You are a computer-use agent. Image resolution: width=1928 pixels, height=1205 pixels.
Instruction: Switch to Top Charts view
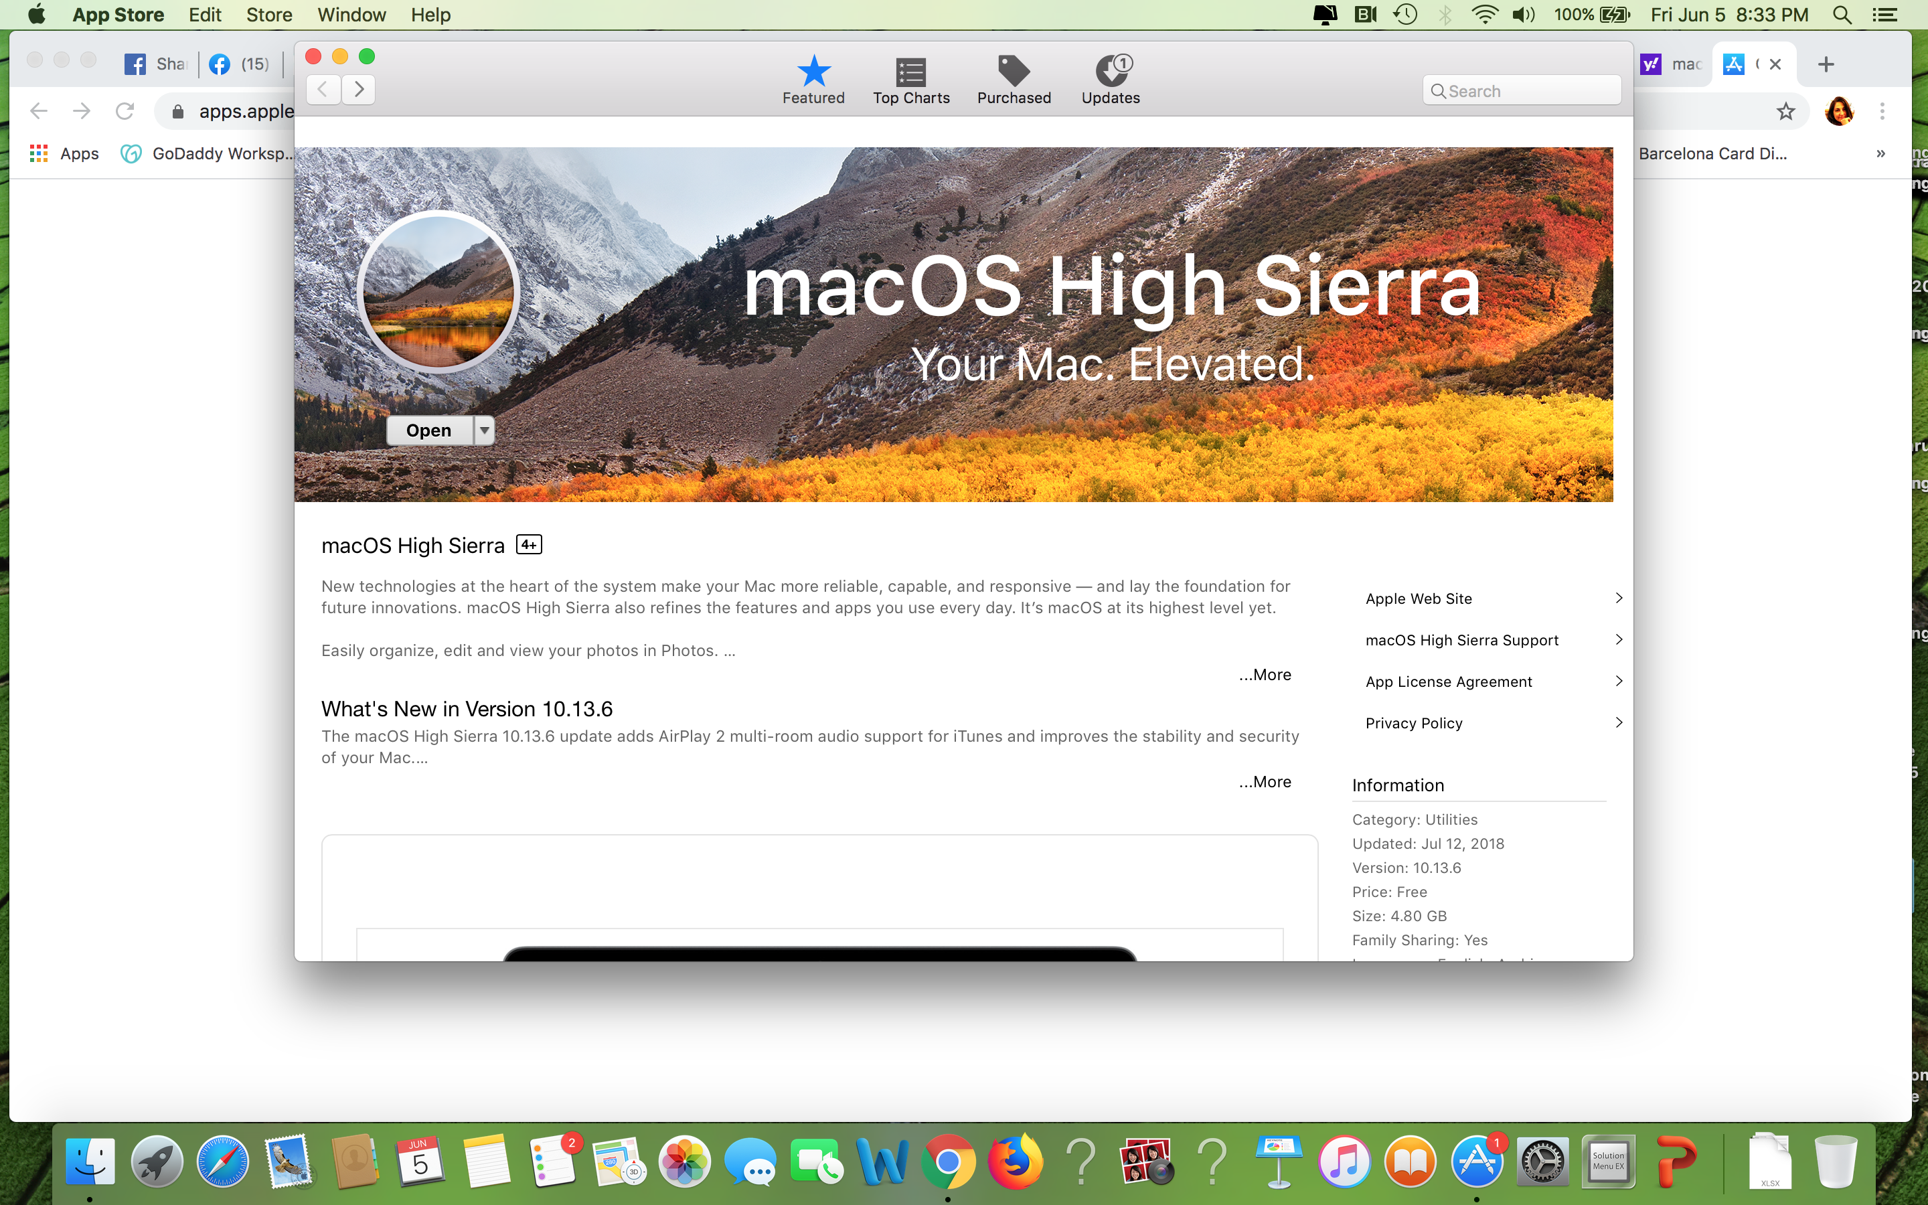910,80
